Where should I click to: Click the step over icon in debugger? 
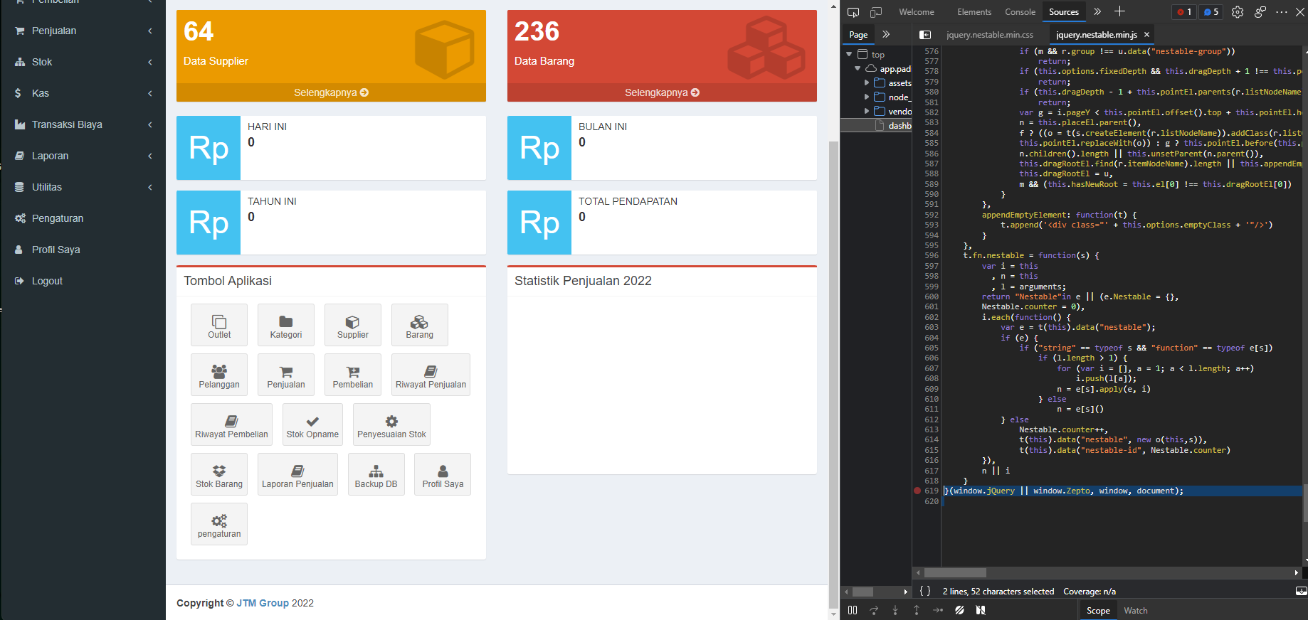coord(874,610)
